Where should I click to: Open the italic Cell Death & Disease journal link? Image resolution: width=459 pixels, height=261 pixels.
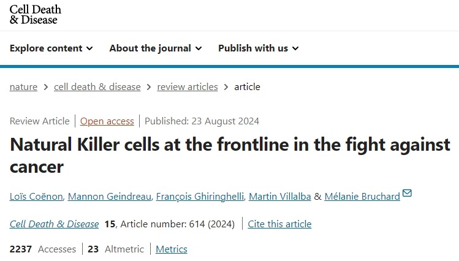[x=55, y=224]
